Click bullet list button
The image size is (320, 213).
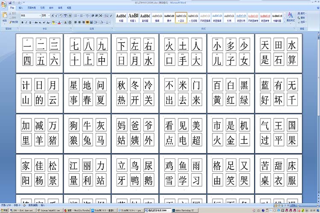76,15
